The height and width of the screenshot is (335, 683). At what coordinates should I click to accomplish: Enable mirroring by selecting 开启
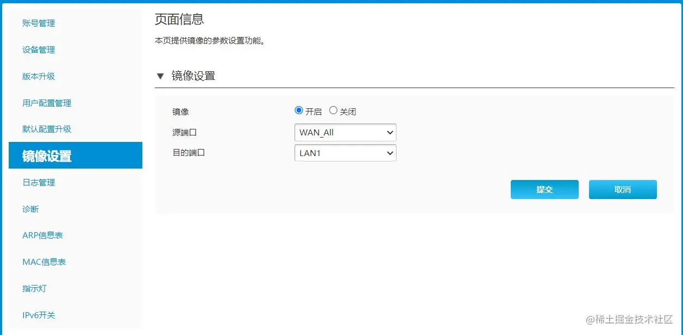point(299,110)
